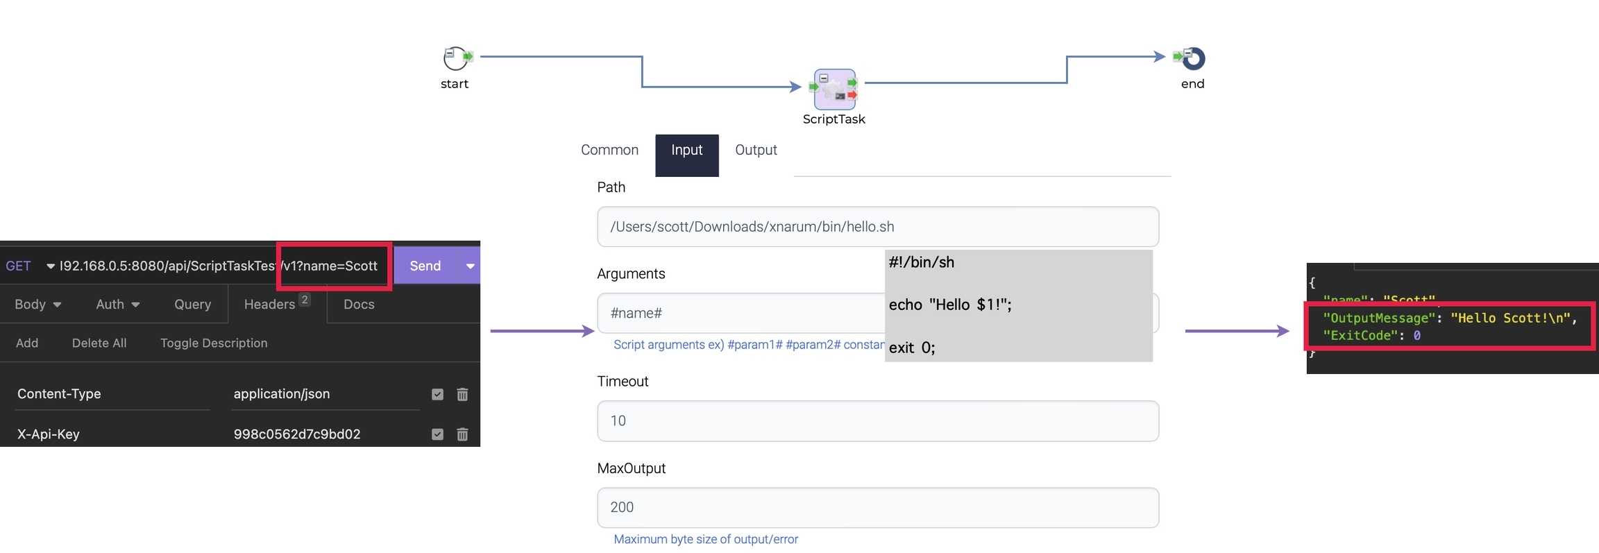Expand the Auth dropdown
Screen dimensions: 1599x553
tap(118, 304)
